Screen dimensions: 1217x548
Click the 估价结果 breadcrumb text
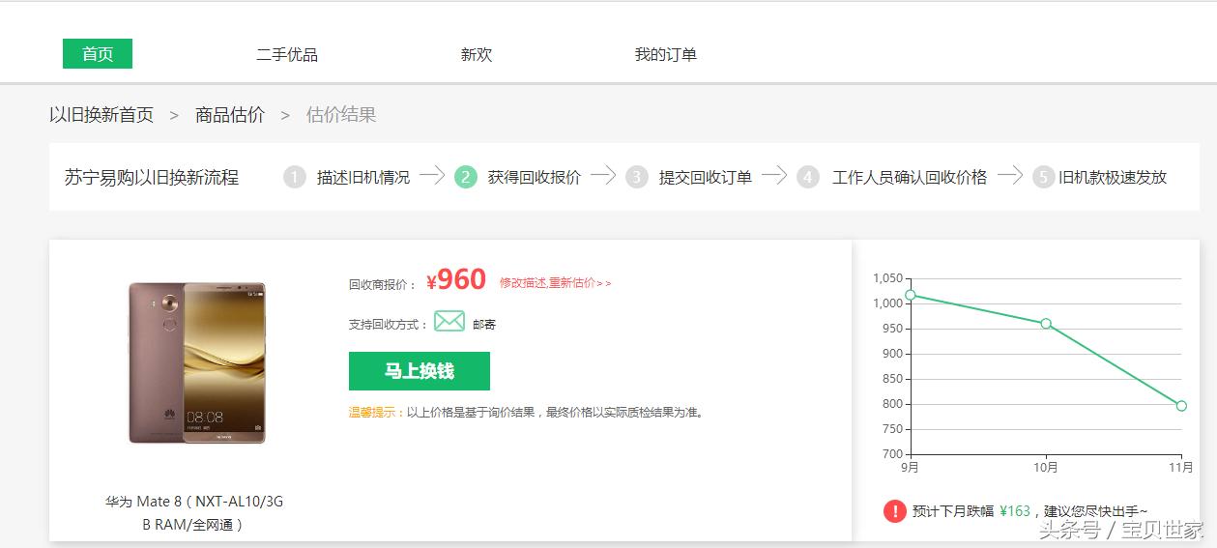click(341, 115)
